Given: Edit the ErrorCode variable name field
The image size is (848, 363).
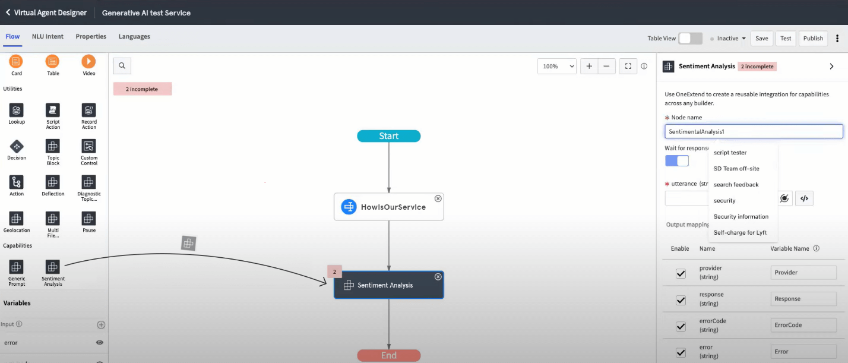Looking at the screenshot, I should pos(803,326).
